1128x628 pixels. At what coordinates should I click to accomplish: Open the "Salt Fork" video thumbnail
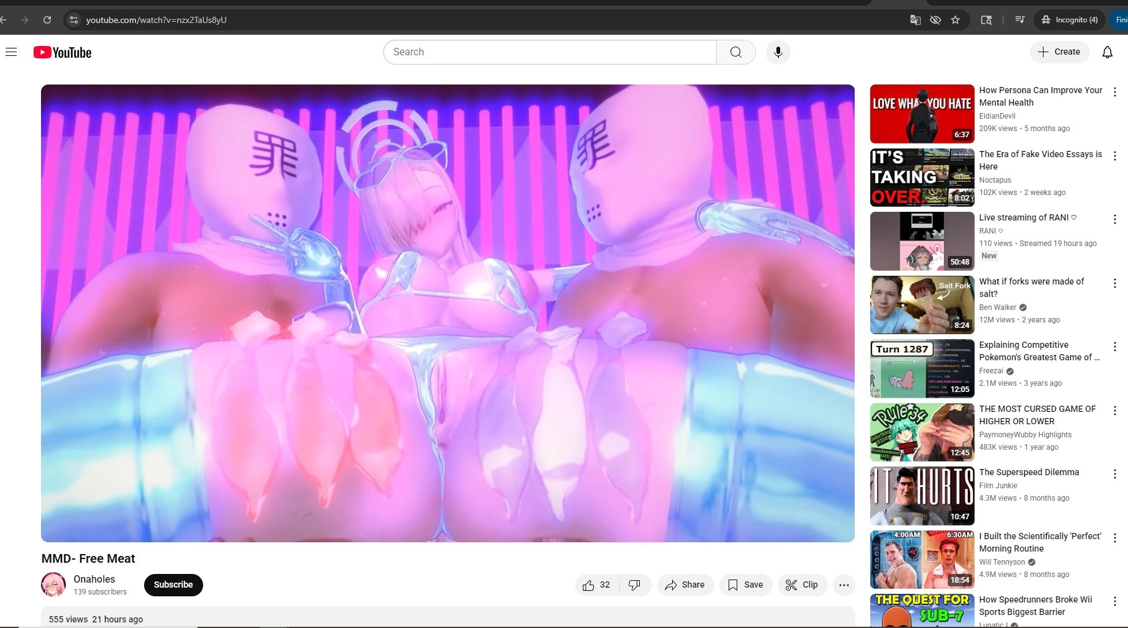tap(922, 305)
